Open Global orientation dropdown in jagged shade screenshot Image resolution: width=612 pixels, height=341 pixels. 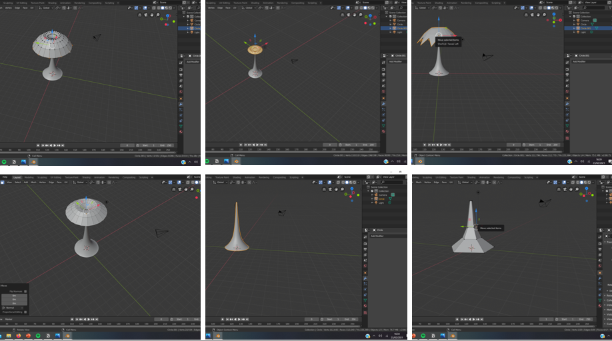423,8
